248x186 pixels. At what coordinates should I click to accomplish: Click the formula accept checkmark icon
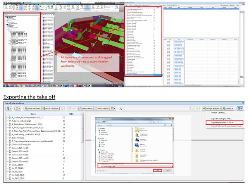pyautogui.click(x=193, y=108)
